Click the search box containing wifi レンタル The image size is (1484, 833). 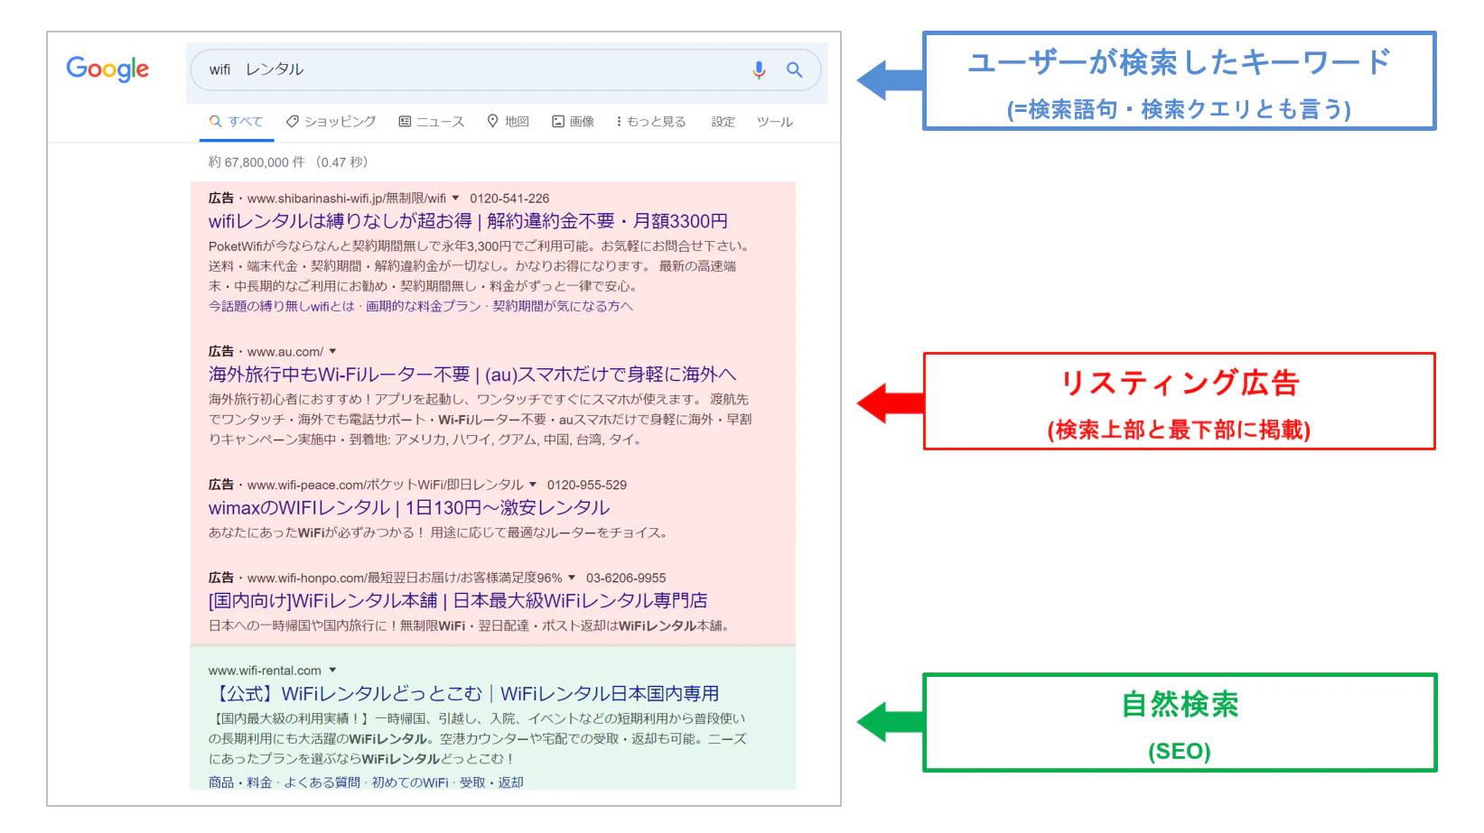(x=506, y=69)
